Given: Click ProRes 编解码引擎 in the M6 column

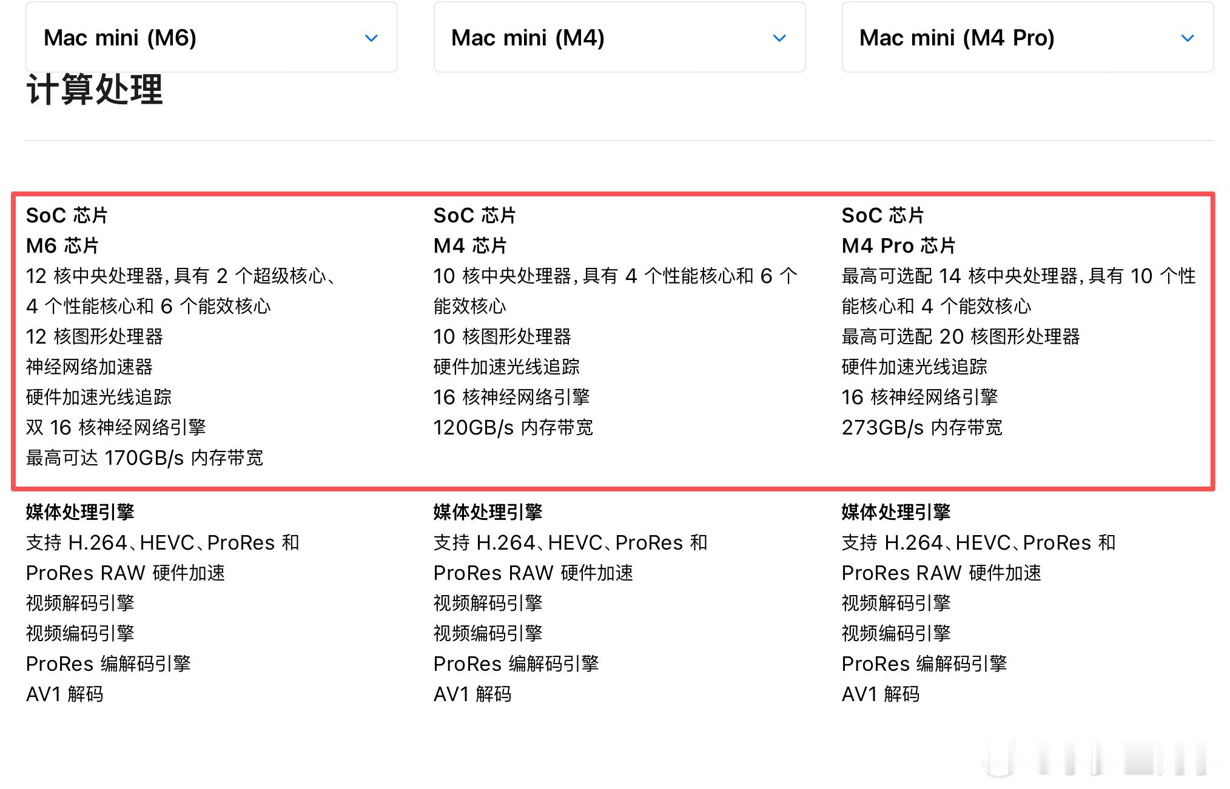Looking at the screenshot, I should coord(109,664).
